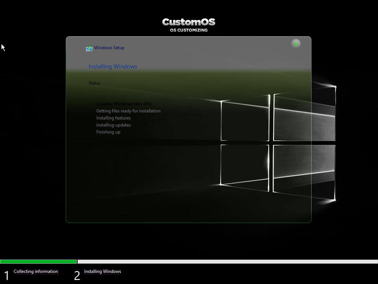Click the CustomOS logo at top
This screenshot has height=284, width=378.
tap(189, 22)
